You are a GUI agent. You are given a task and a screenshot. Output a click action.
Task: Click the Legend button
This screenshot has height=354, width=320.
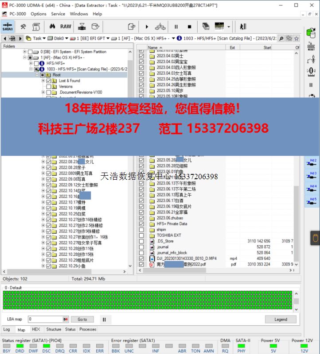[280, 319]
